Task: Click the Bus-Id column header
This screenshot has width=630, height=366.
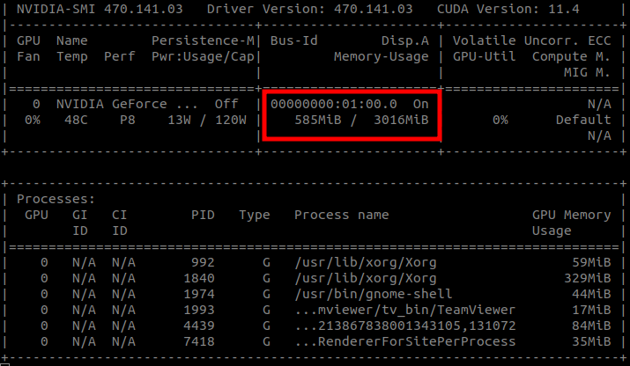Action: pyautogui.click(x=293, y=40)
